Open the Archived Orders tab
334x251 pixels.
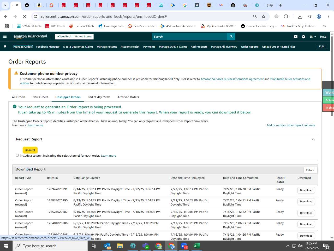pyautogui.click(x=128, y=97)
